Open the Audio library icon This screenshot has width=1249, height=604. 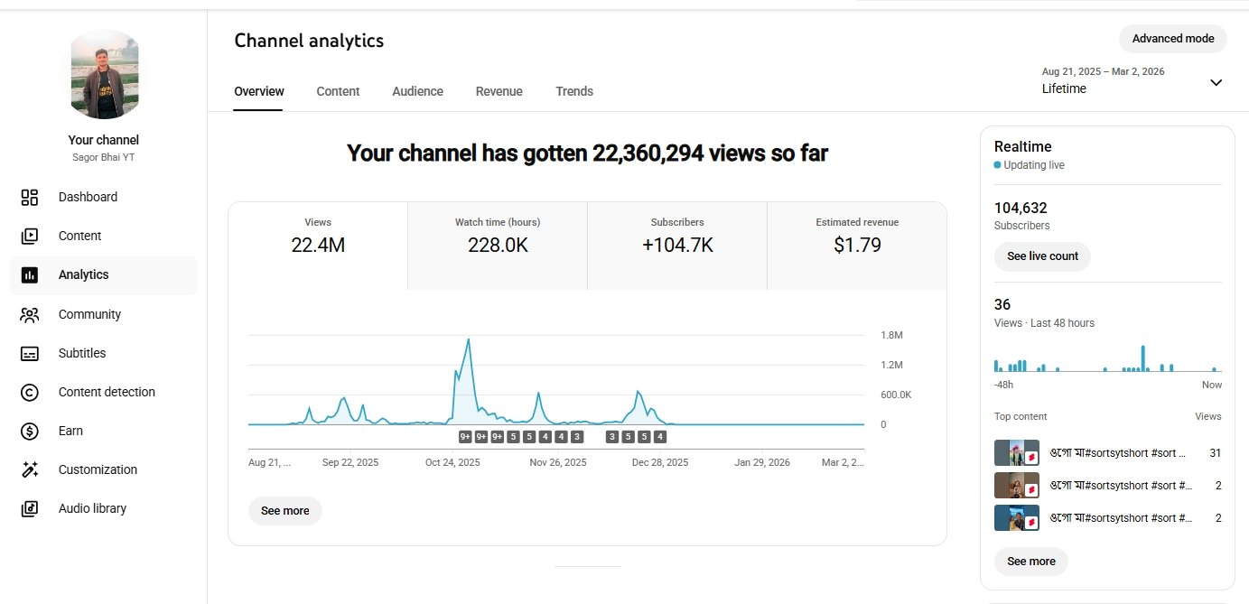30,509
